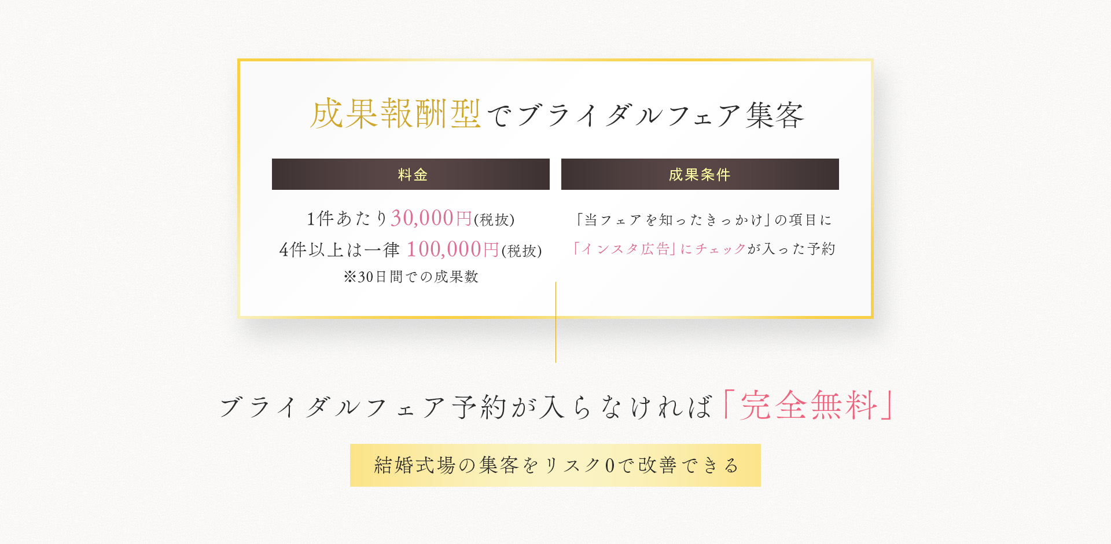Click the pink 「完全無料」 text
Viewport: 1111px width, 544px height.
808,405
